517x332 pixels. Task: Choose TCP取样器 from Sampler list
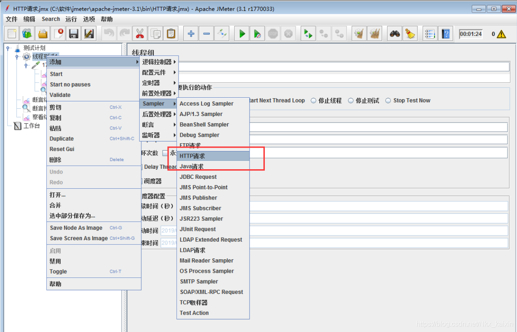[213, 303]
